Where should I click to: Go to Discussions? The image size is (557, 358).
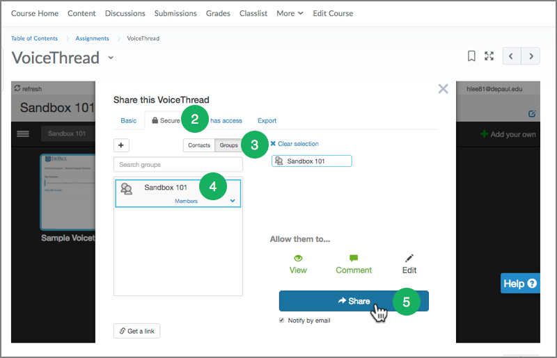[x=125, y=13]
